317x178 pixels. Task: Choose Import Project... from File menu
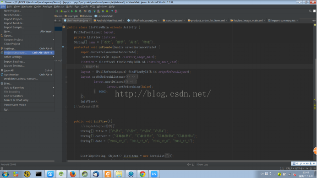tap(27, 19)
